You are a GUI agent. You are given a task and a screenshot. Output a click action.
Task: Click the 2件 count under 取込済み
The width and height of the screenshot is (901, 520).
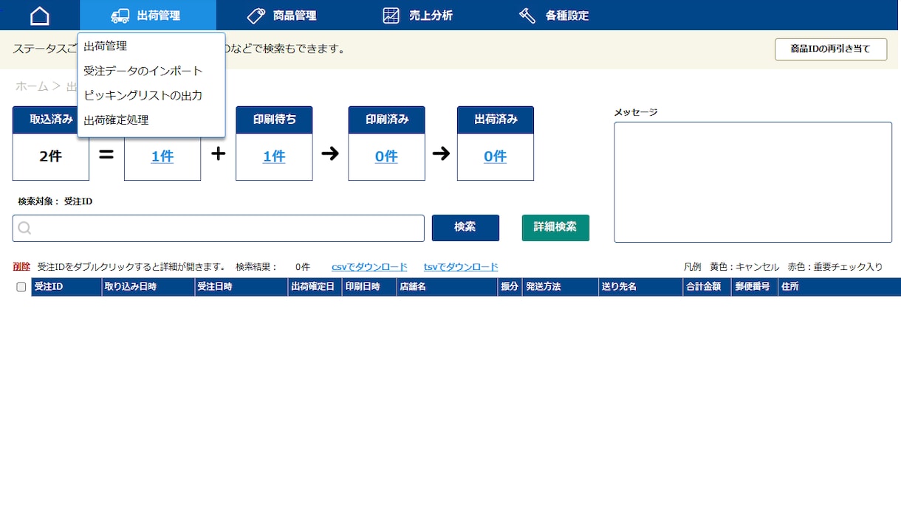(x=50, y=156)
